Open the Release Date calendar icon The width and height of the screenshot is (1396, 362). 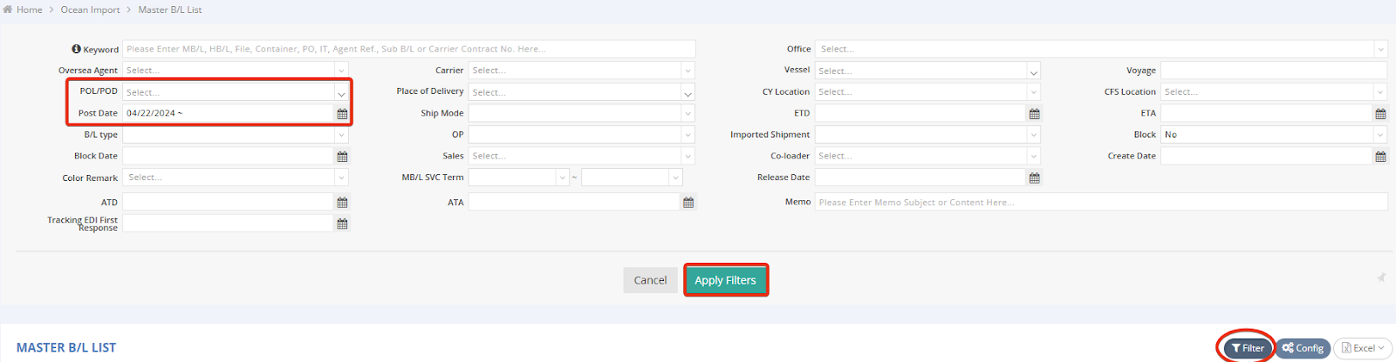click(1034, 178)
